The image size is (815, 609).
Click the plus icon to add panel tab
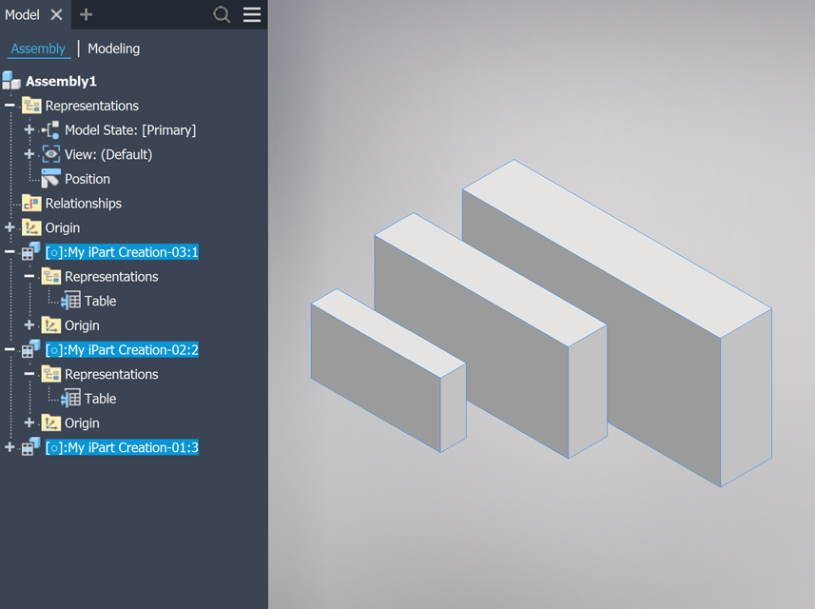tap(86, 14)
